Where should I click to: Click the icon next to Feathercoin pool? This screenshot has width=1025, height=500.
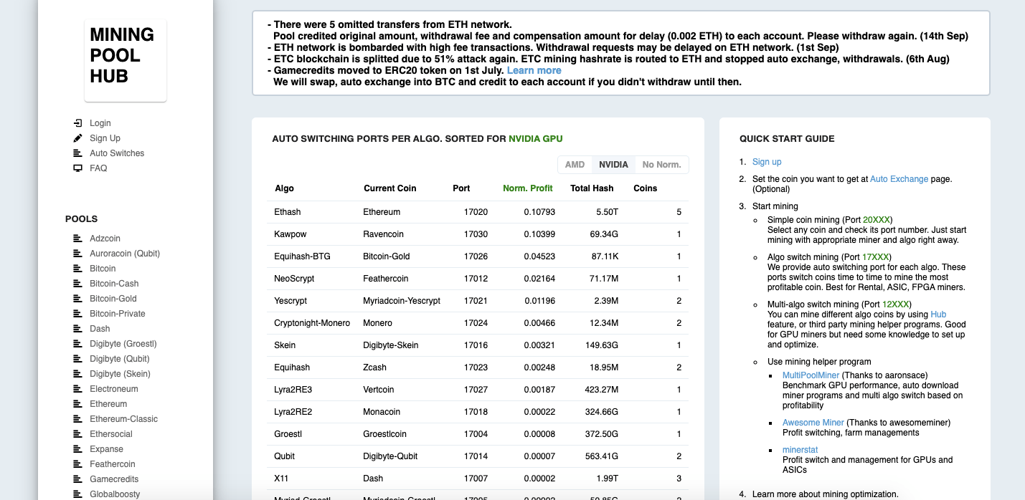point(78,464)
